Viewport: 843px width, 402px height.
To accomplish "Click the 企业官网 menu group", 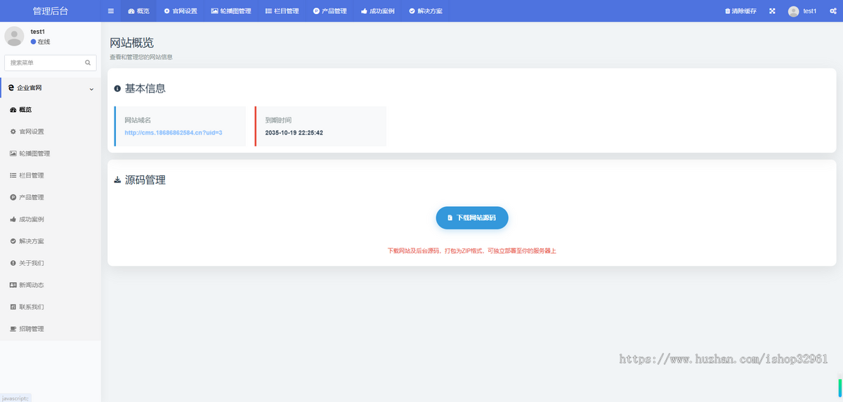I will (x=51, y=88).
